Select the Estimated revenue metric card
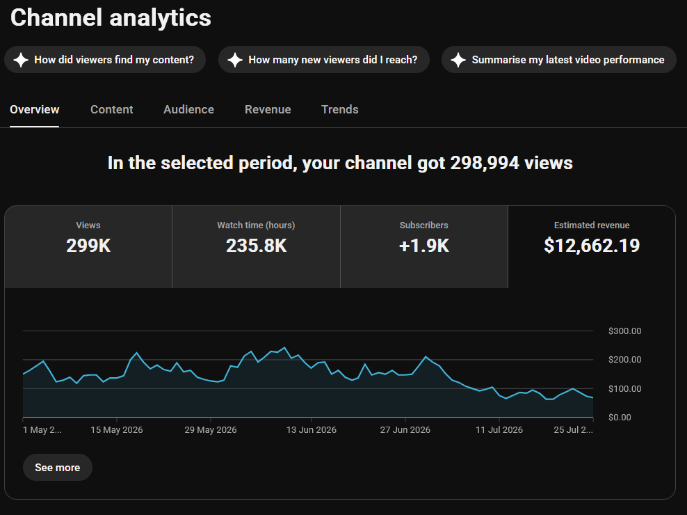Screen dimensions: 687x515 [x=592, y=246]
